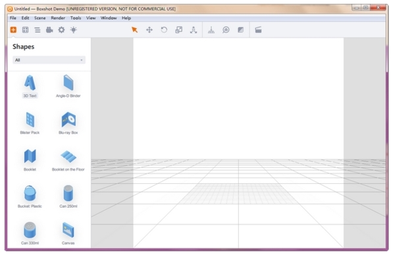The height and width of the screenshot is (255, 395).
Task: Add the Blister Pack shape
Action: (30, 123)
